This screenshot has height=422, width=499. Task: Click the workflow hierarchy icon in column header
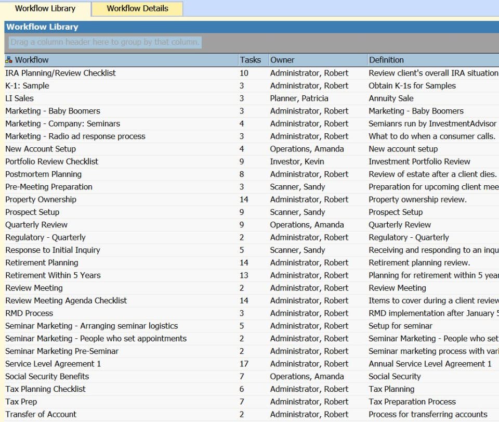tap(9, 60)
